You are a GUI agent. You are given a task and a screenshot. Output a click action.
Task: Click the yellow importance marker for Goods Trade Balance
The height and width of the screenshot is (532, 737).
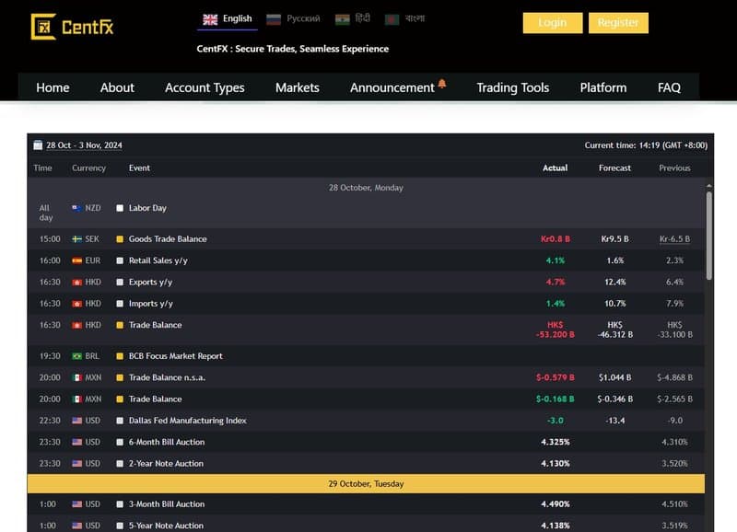pos(120,239)
